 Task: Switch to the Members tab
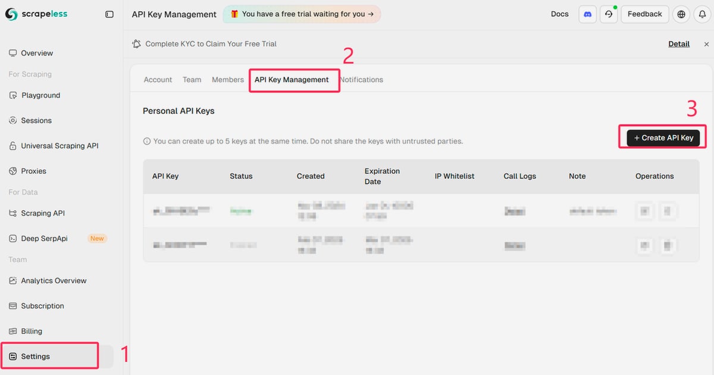228,80
